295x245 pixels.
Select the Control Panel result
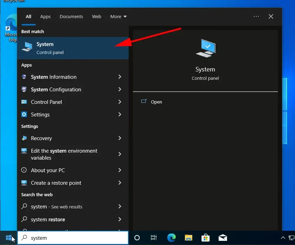click(73, 102)
